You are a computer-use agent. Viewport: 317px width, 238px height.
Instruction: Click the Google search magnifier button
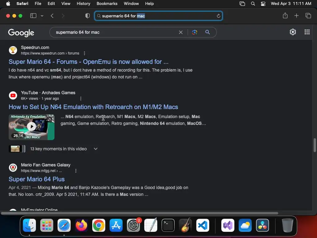(x=207, y=32)
